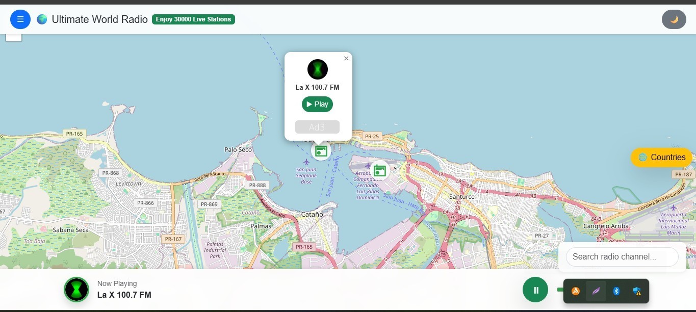Click the Now Playing station artwork
The width and height of the screenshot is (696, 312).
[76, 290]
